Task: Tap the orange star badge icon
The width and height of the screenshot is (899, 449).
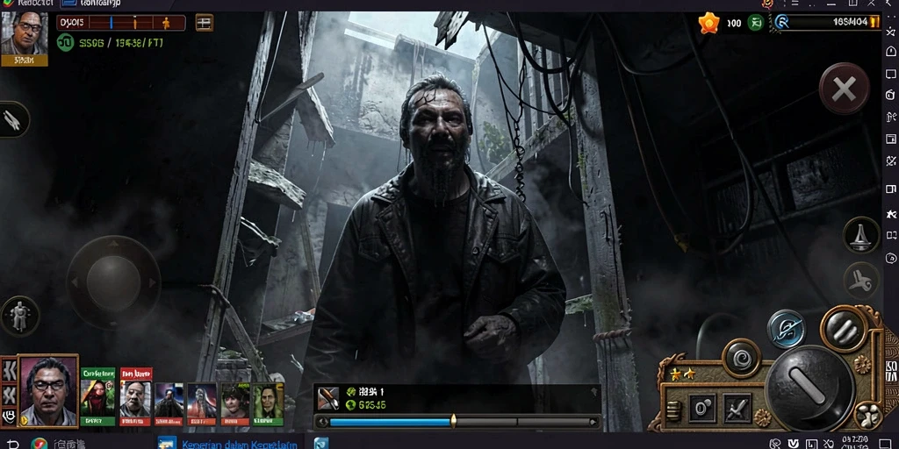Action: pos(708,23)
